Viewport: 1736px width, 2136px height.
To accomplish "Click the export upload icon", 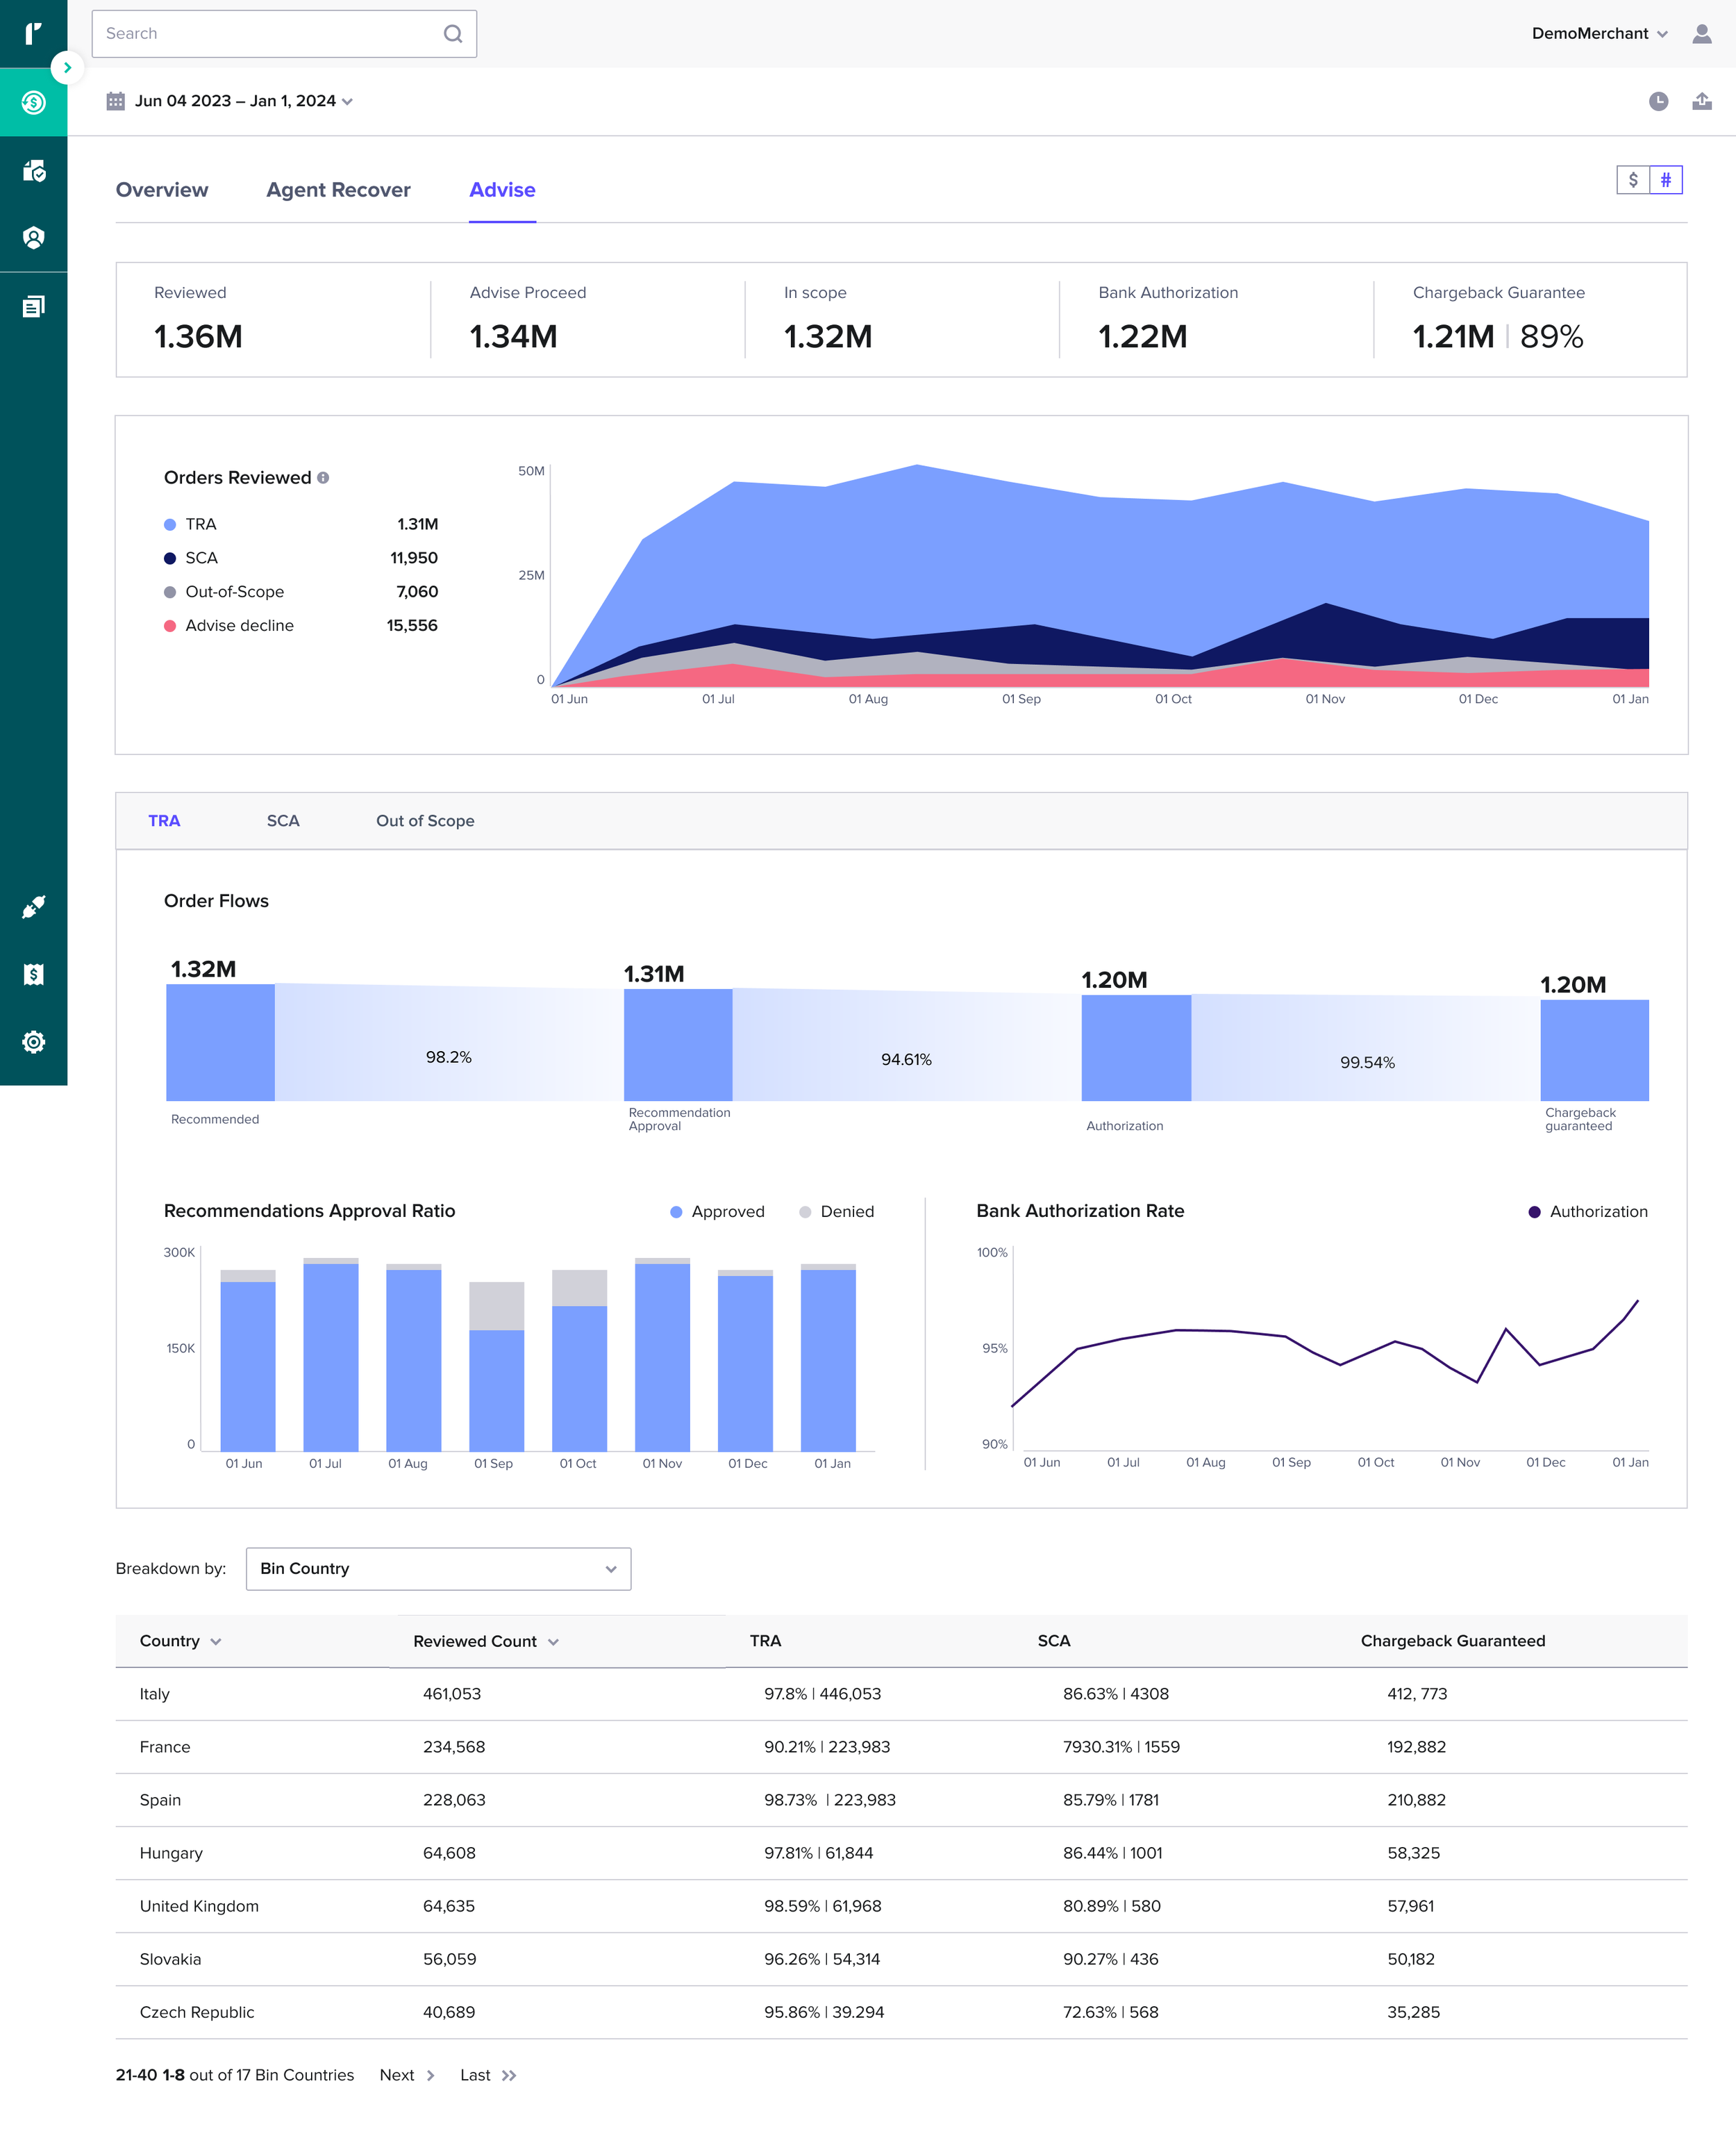I will 1701,101.
